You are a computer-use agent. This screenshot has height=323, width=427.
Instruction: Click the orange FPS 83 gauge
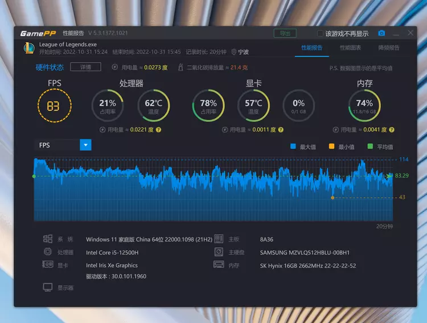[x=54, y=106]
